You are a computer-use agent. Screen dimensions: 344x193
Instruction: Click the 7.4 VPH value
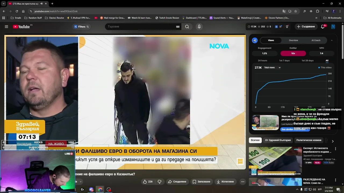pyautogui.click(x=321, y=53)
